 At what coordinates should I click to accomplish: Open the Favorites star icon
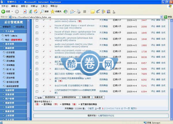[53, 11]
